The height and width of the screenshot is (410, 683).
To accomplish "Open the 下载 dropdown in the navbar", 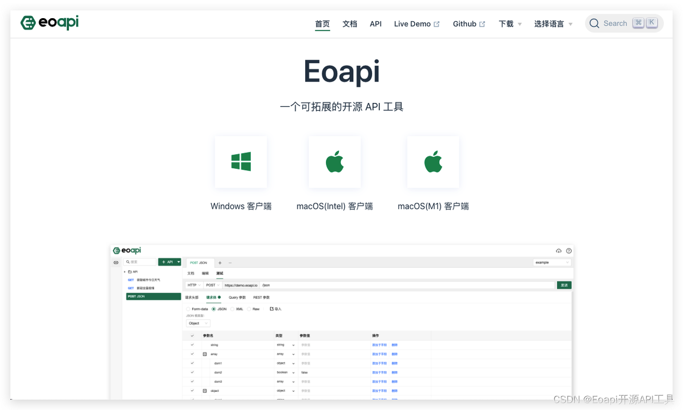I will tap(510, 24).
